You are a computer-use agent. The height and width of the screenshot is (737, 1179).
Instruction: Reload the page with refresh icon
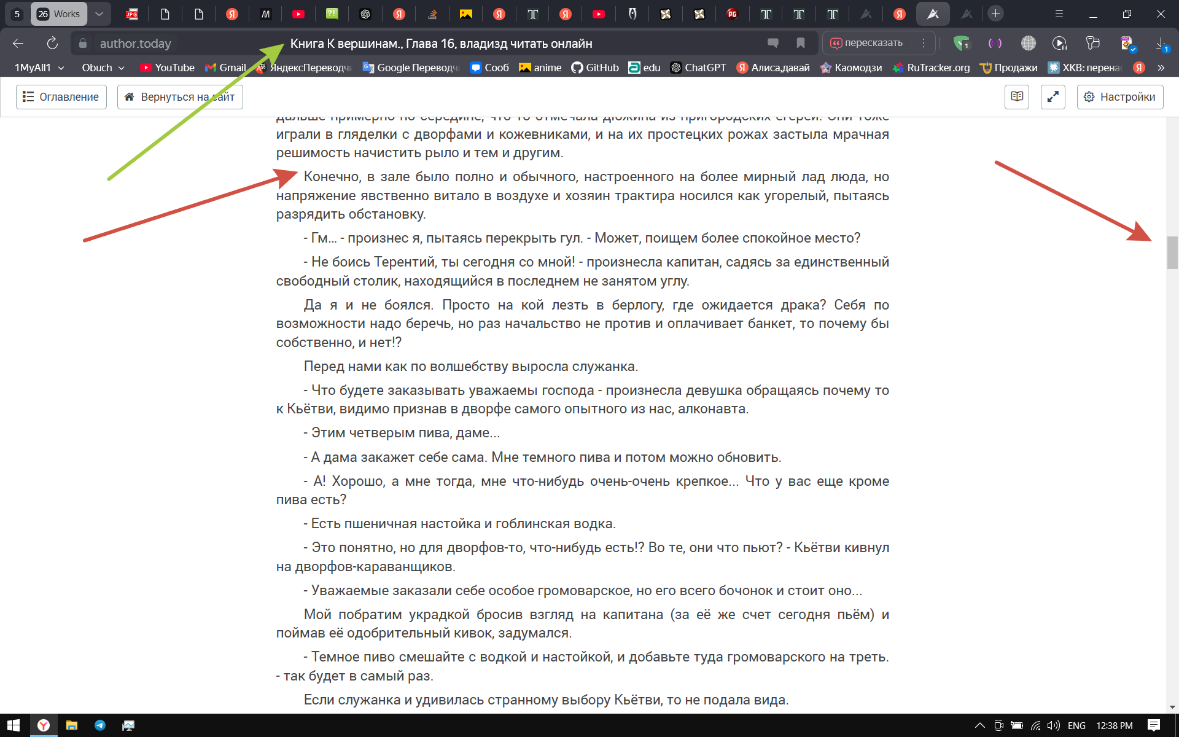pyautogui.click(x=52, y=43)
